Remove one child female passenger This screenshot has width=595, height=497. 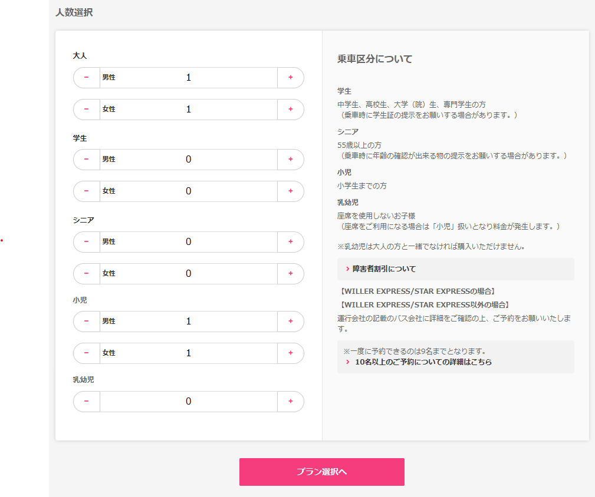(86, 353)
